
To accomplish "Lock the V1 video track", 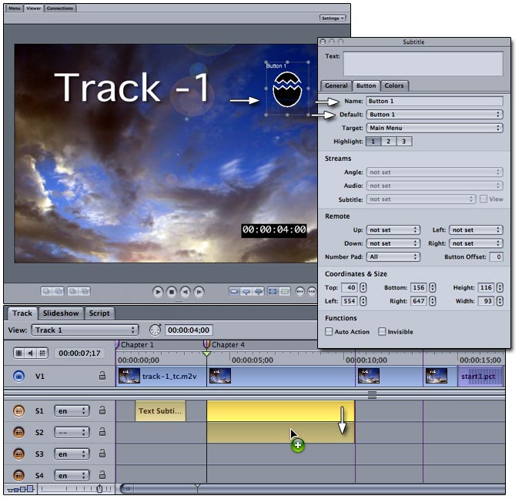I will [x=102, y=376].
